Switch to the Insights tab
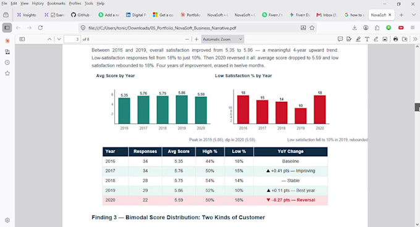 point(27,15)
